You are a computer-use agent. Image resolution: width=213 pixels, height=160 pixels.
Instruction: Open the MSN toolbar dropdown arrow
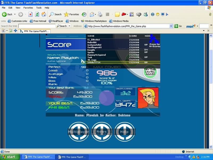point(197,26)
